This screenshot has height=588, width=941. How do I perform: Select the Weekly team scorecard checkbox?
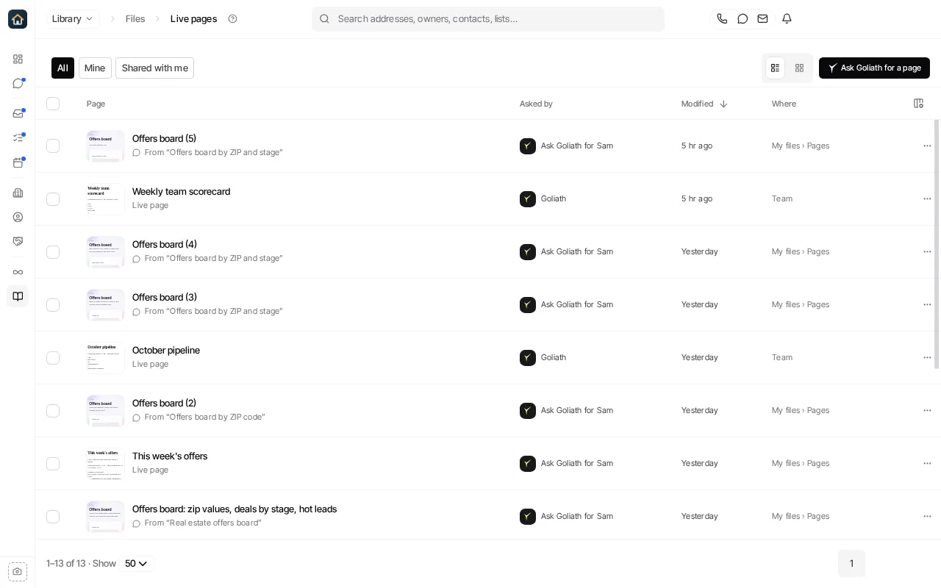point(53,199)
